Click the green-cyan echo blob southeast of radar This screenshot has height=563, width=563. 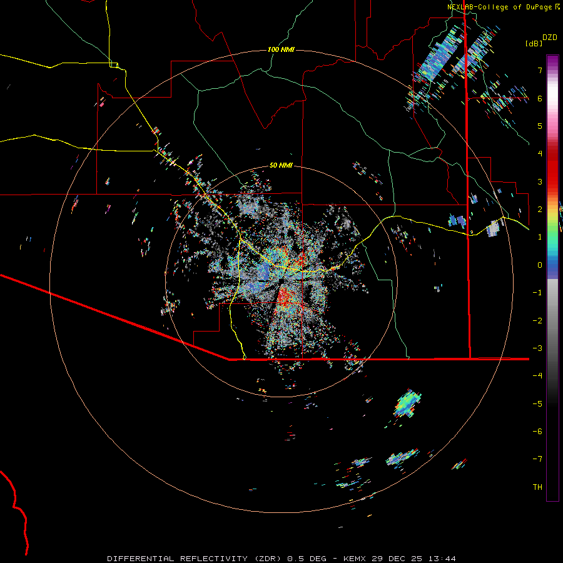point(407,403)
